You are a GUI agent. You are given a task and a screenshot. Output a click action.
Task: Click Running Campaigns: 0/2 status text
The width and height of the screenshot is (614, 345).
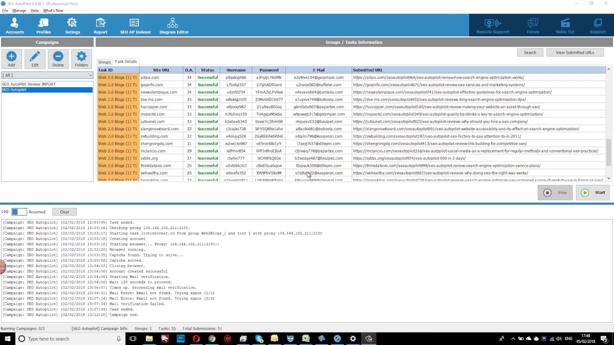(x=23, y=329)
